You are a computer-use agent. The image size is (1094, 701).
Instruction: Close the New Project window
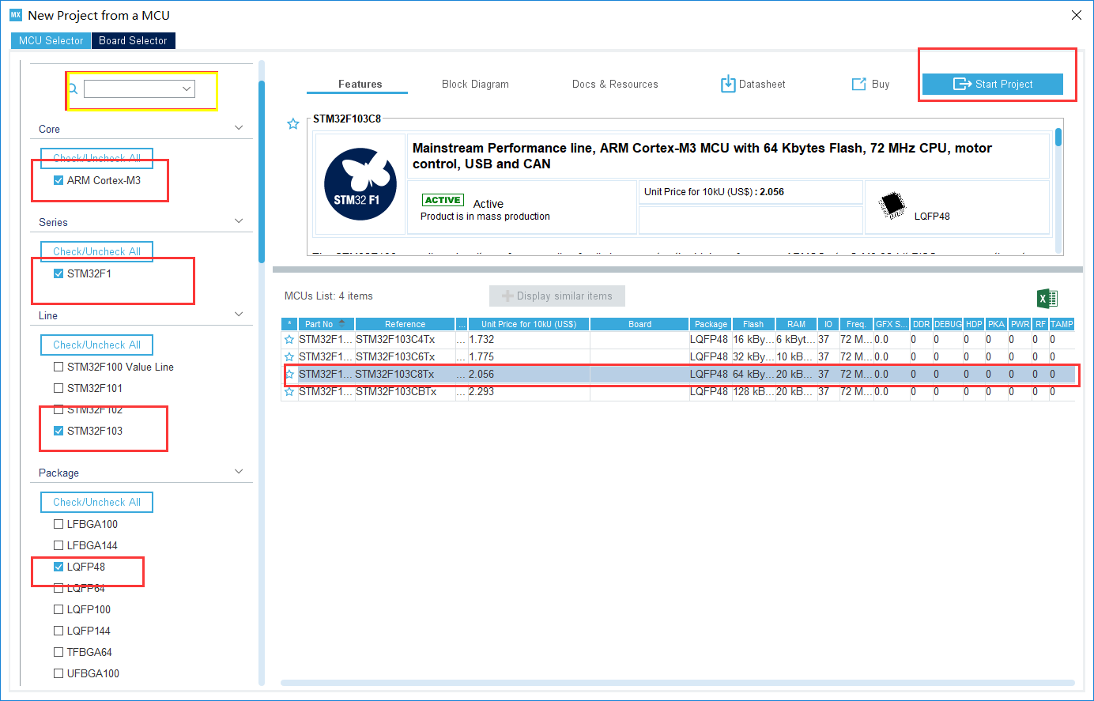point(1076,15)
